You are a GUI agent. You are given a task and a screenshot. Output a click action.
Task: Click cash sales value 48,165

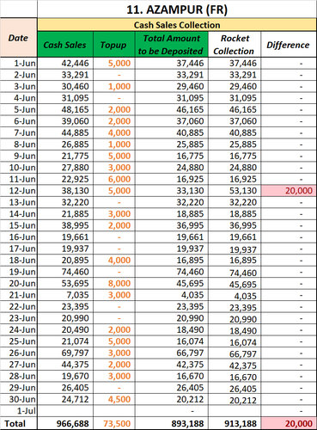click(65, 109)
